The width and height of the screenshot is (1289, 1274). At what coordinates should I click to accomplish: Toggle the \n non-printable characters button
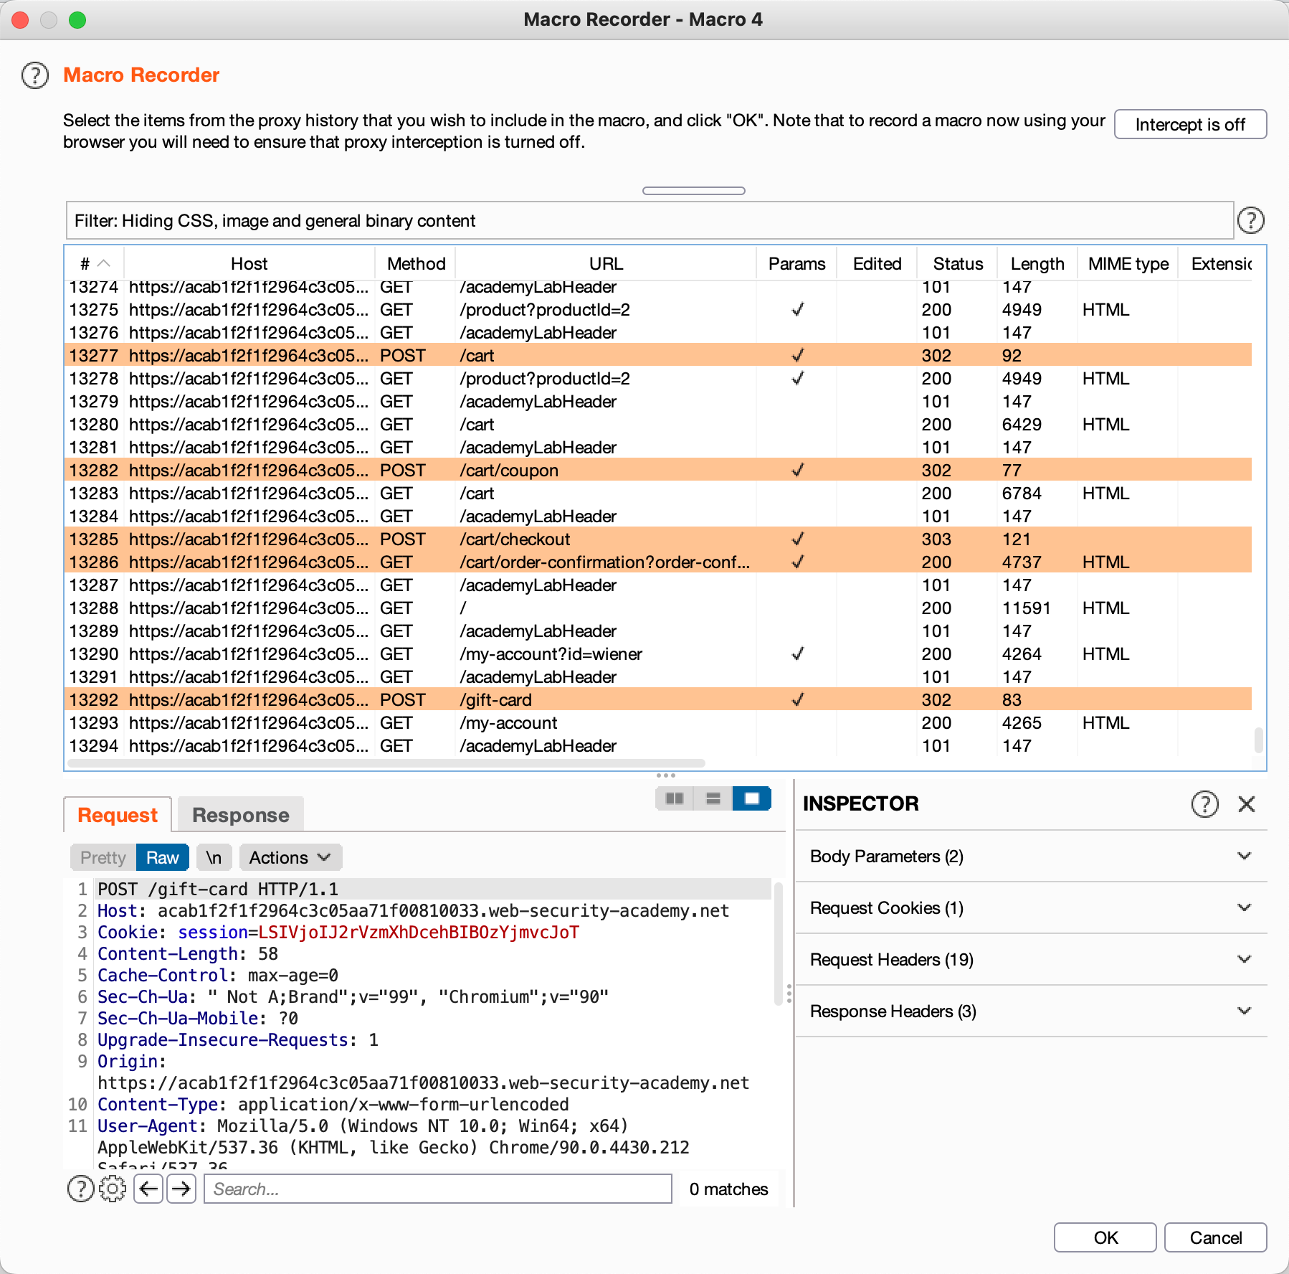214,857
